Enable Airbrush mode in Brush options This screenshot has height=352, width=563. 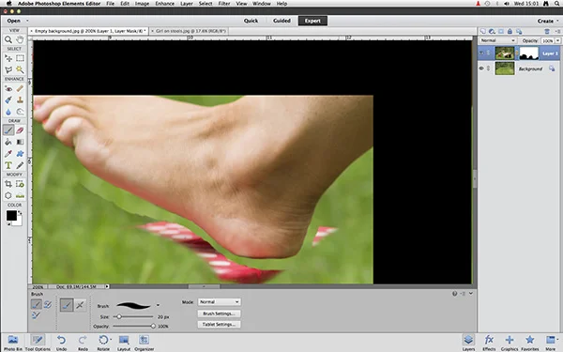80,305
